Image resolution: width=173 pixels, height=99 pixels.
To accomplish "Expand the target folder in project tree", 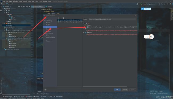I will (x=5, y=23).
